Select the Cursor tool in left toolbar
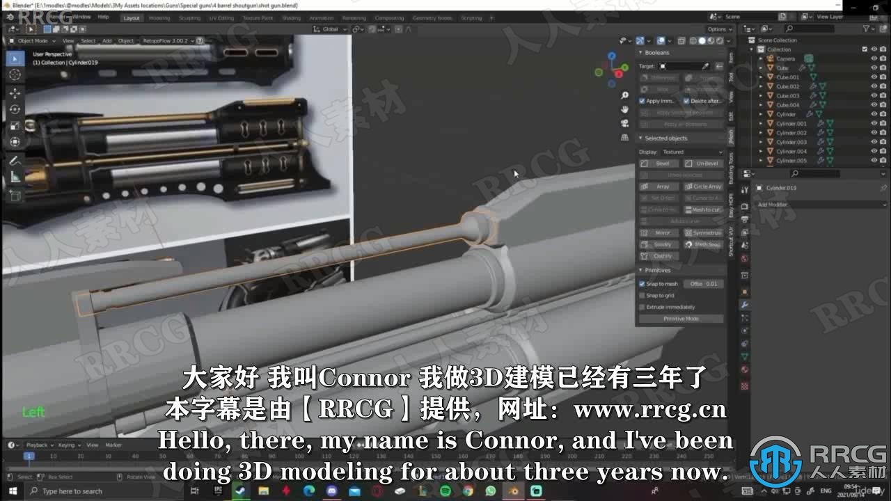 click(15, 74)
